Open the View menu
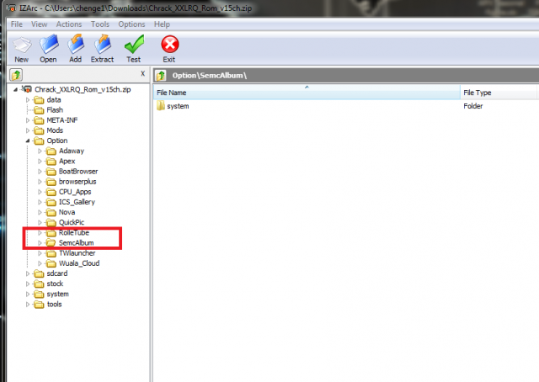The height and width of the screenshot is (382, 539). coord(40,24)
